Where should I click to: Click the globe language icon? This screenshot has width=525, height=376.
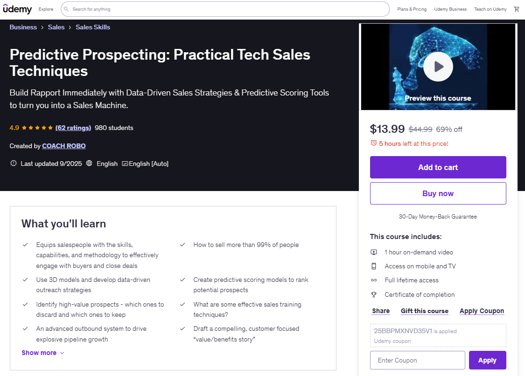(89, 164)
